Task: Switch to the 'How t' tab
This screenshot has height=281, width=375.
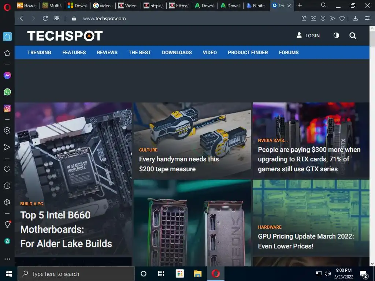Action: point(27,5)
